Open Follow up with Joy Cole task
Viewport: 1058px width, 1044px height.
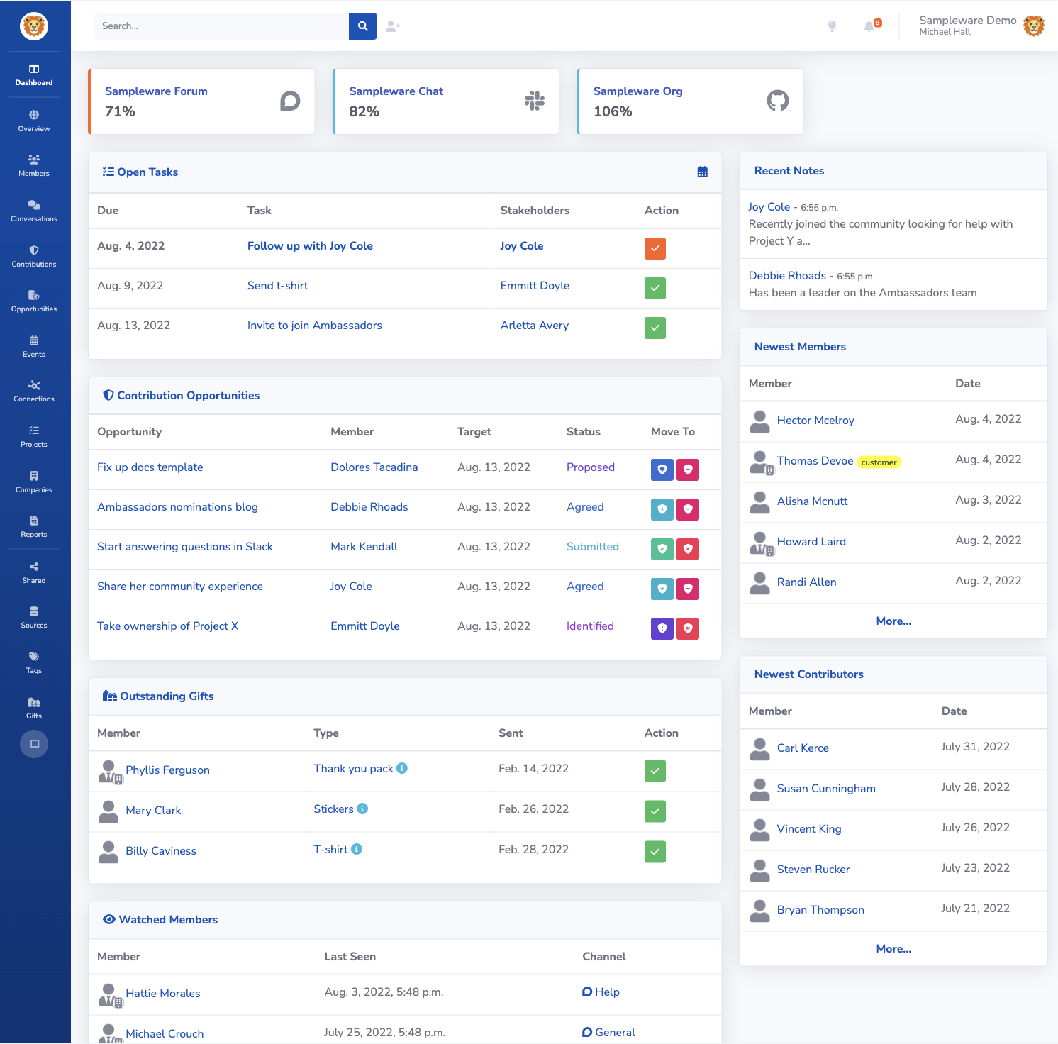pos(310,245)
